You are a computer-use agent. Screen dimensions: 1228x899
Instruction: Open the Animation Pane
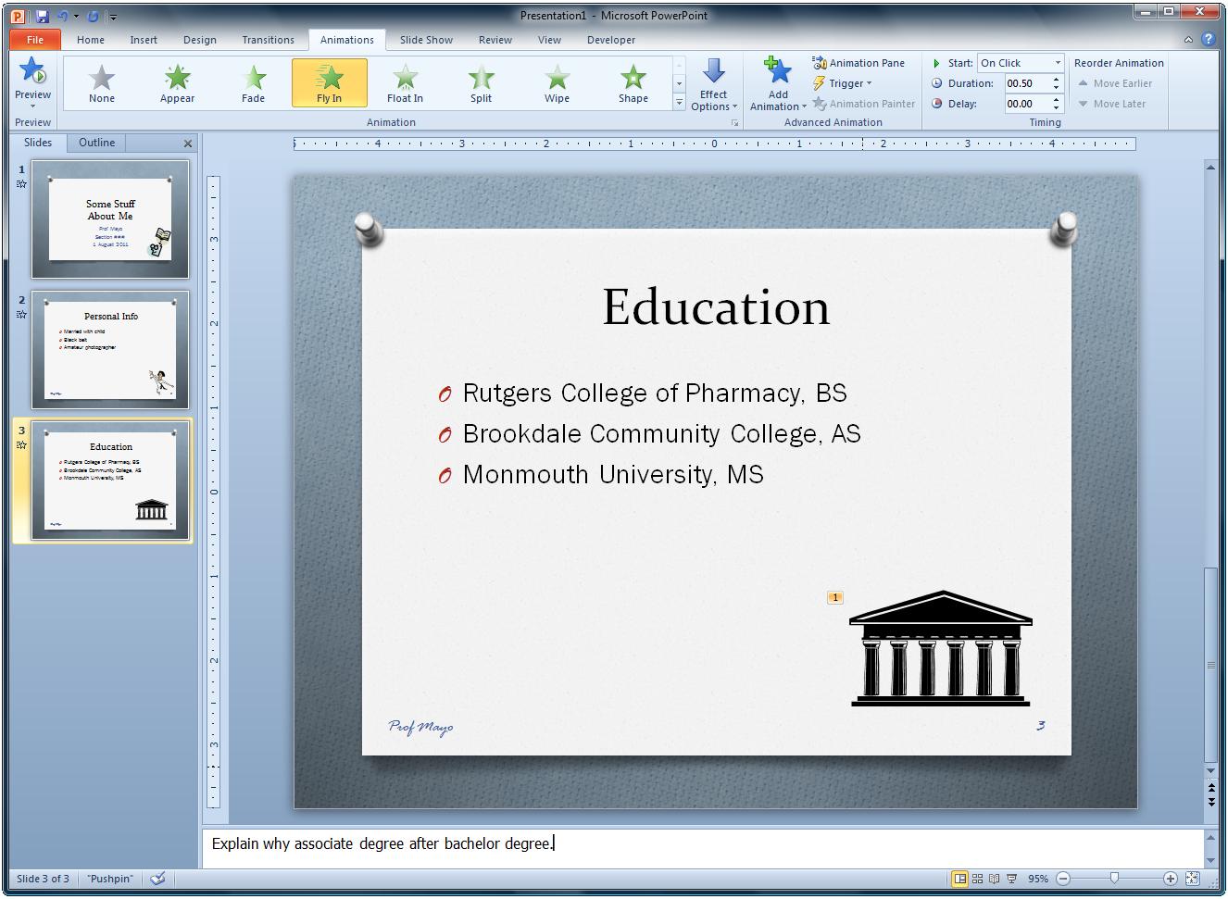tap(859, 62)
